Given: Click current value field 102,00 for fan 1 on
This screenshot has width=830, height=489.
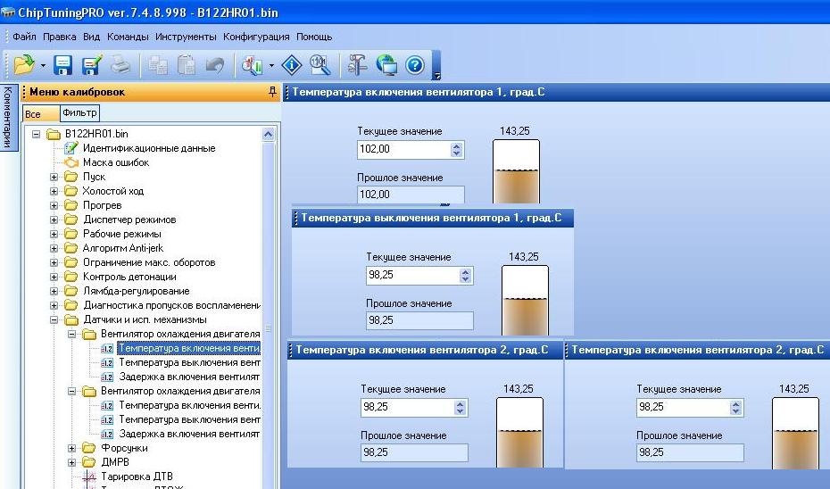Looking at the screenshot, I should tap(404, 149).
